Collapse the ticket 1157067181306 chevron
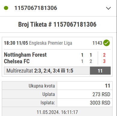This screenshot has height=116, width=117. click(108, 8)
